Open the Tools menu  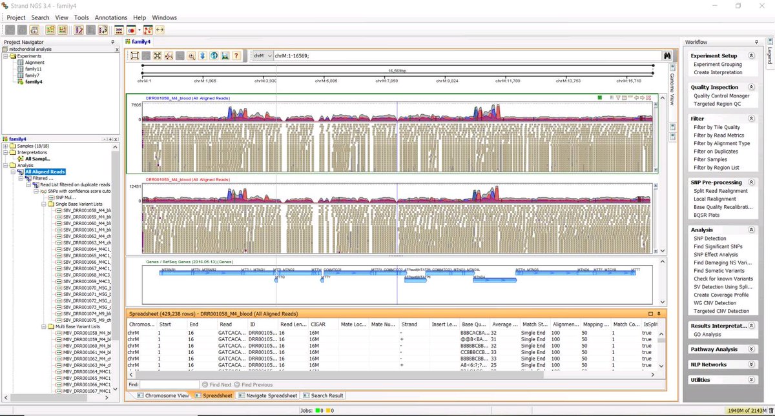(81, 17)
